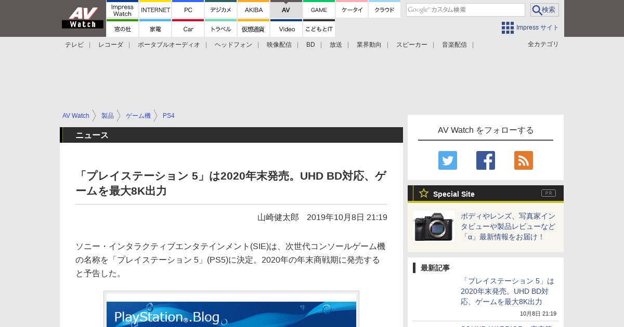624x327 pixels.
Task: Click the article date 2019年10月8日 21:19
Action: [x=347, y=217]
